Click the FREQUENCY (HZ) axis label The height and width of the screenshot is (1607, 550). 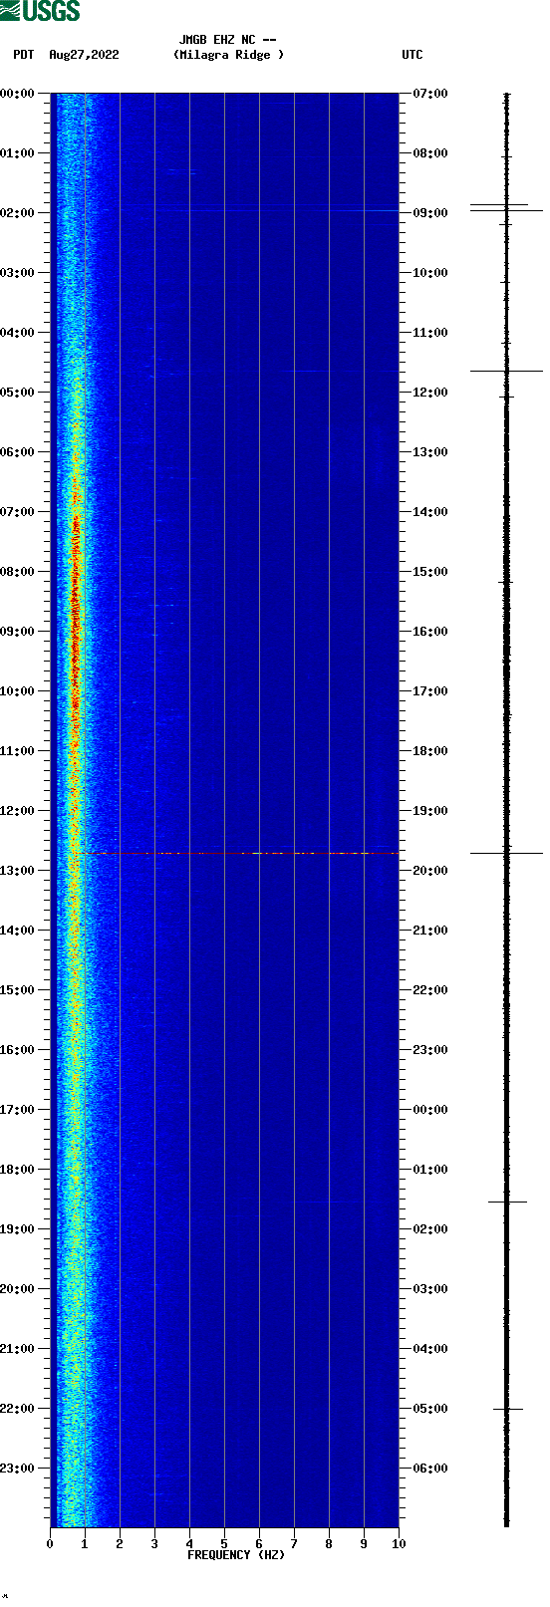(236, 1555)
